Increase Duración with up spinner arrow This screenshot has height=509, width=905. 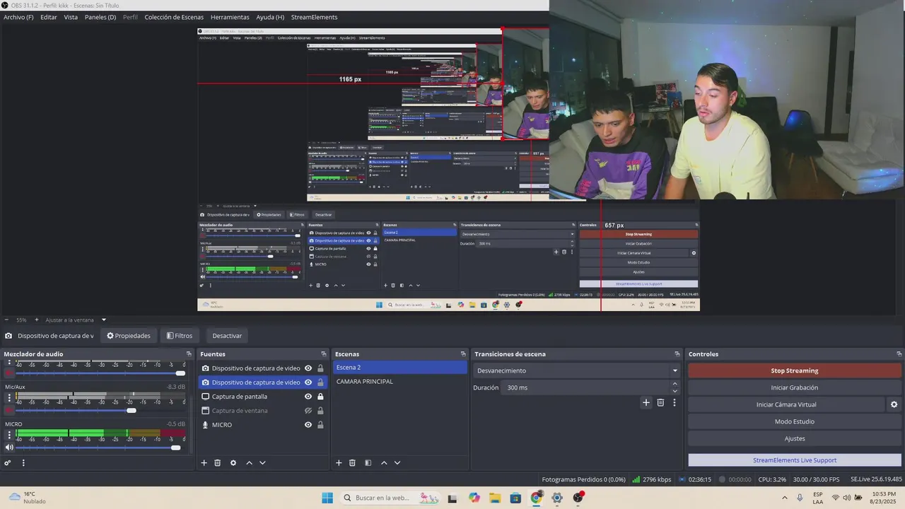[x=675, y=384]
